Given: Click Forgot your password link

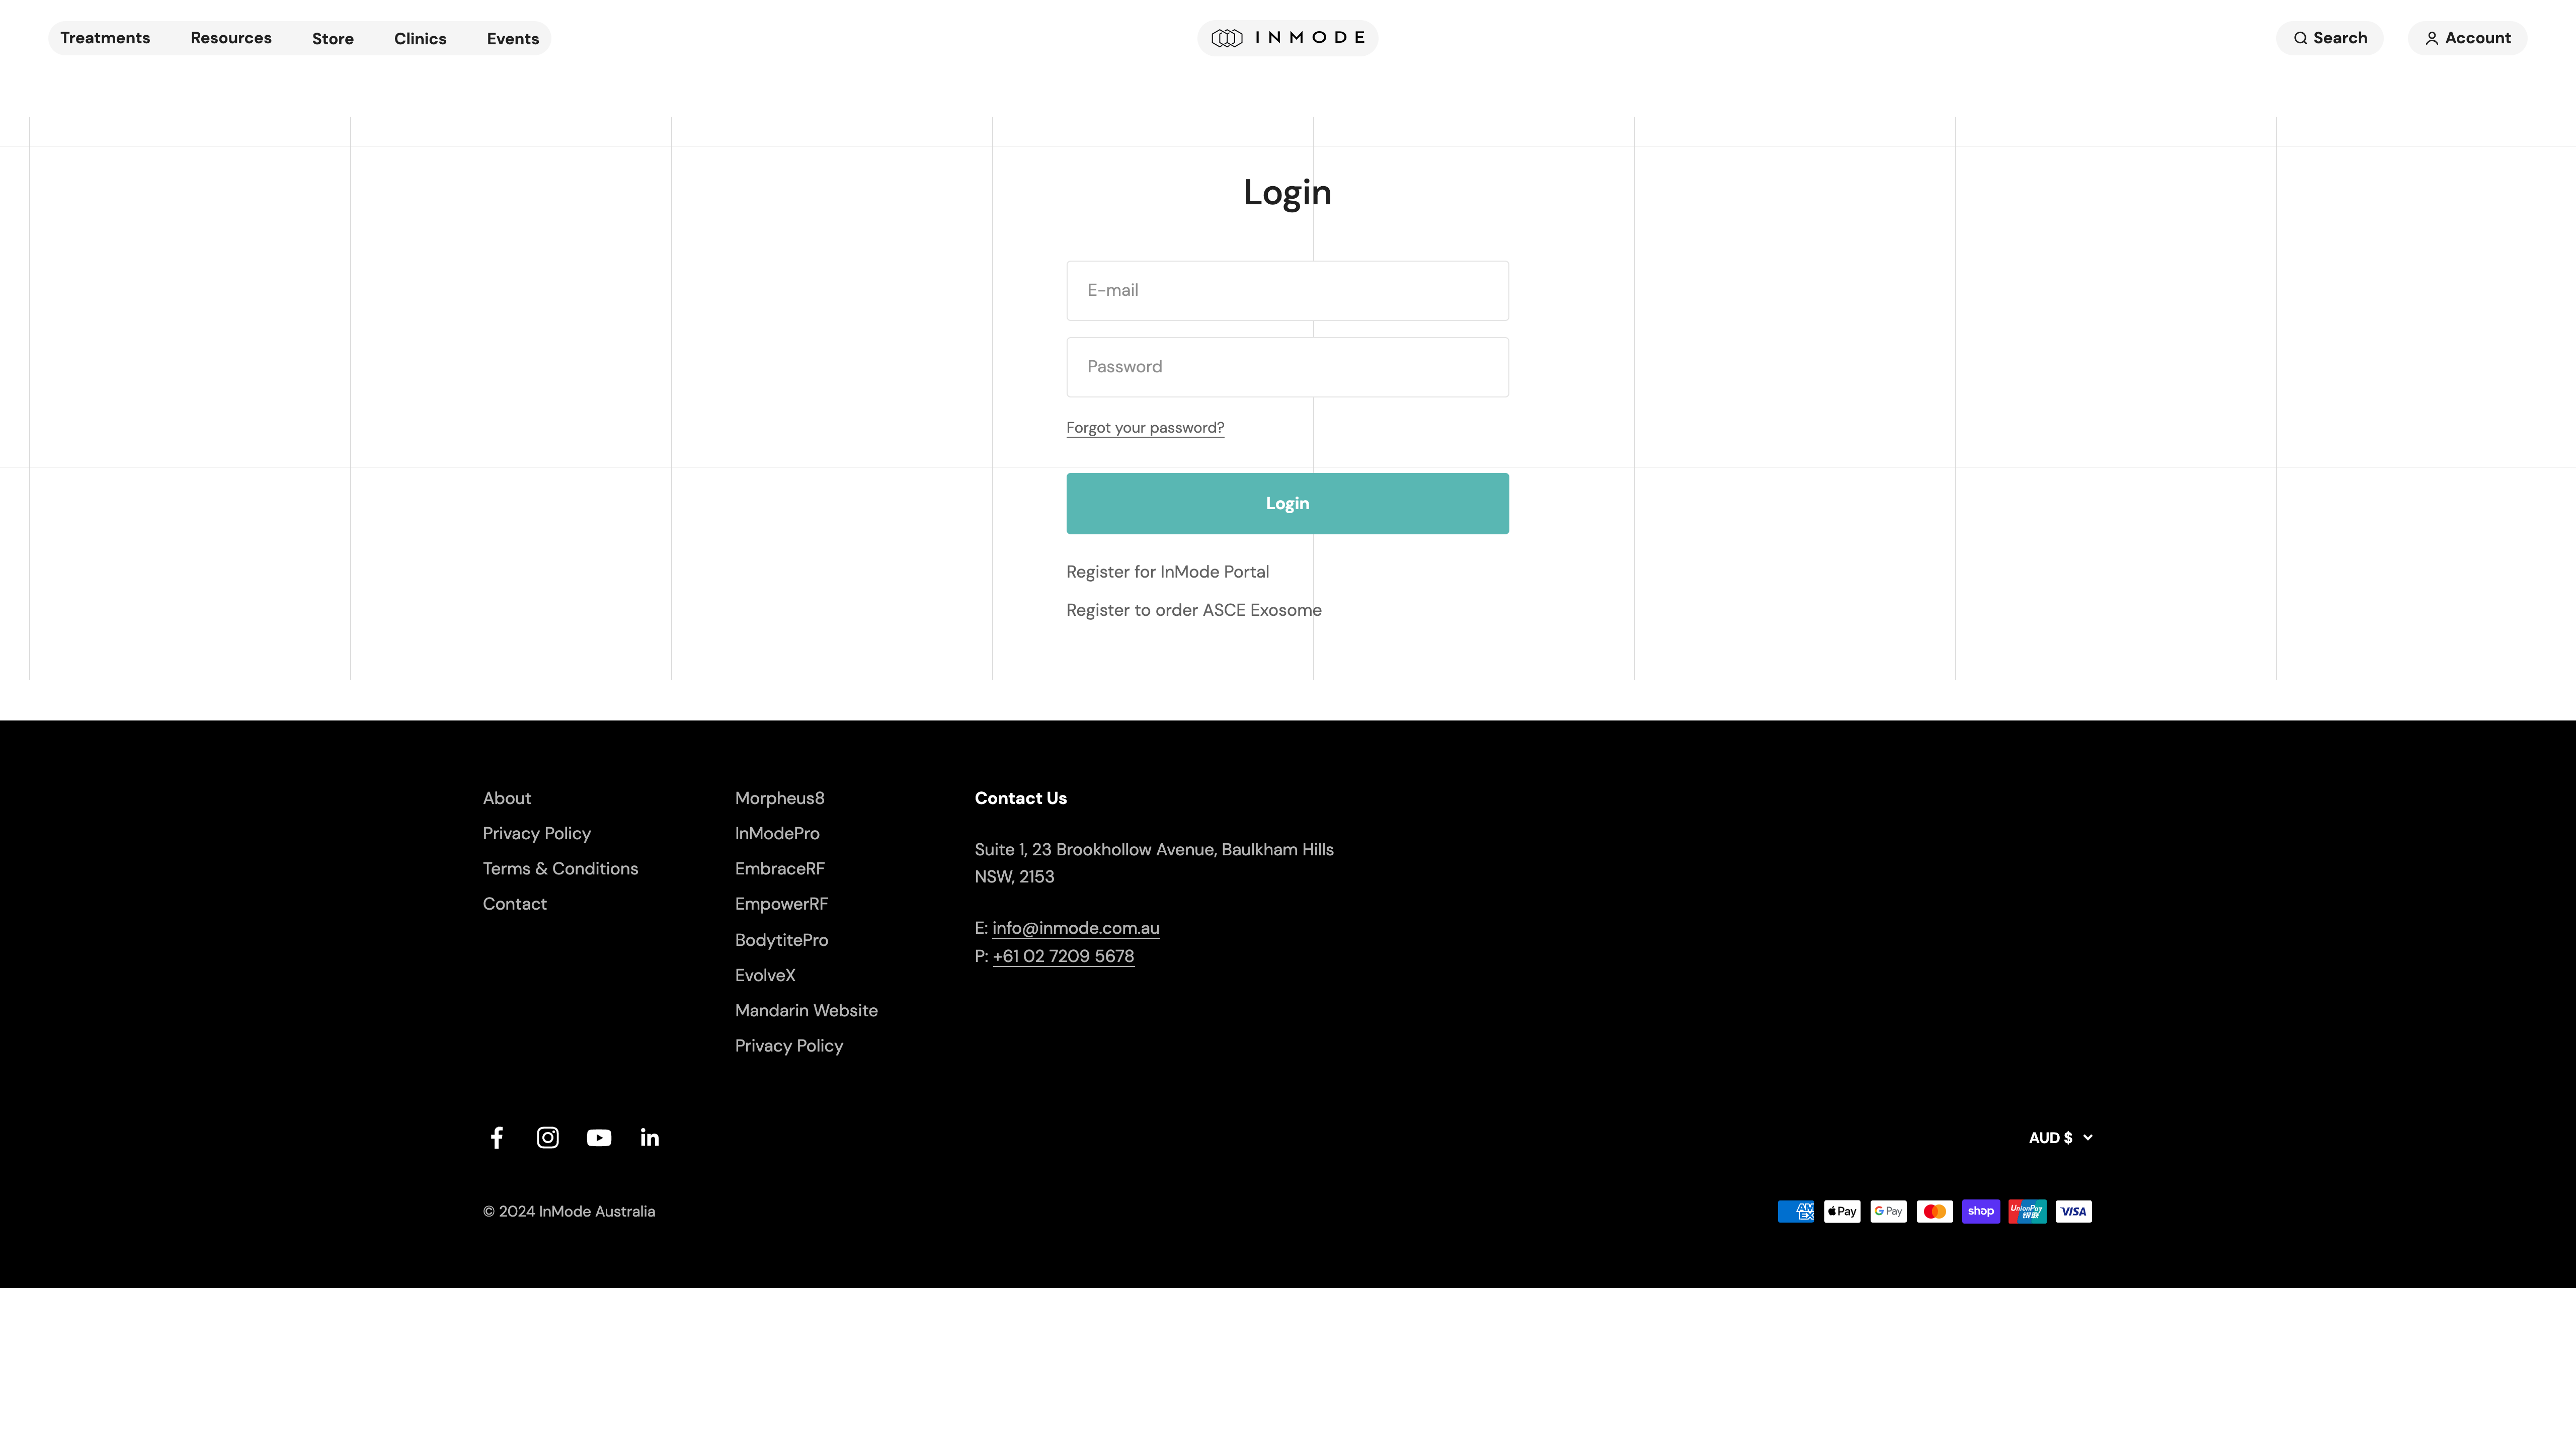Looking at the screenshot, I should click(1145, 426).
